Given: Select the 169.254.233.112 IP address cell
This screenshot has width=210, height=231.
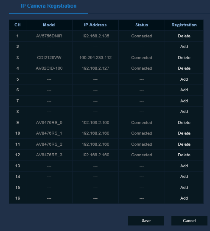Looking at the screenshot, I should 95,58.
